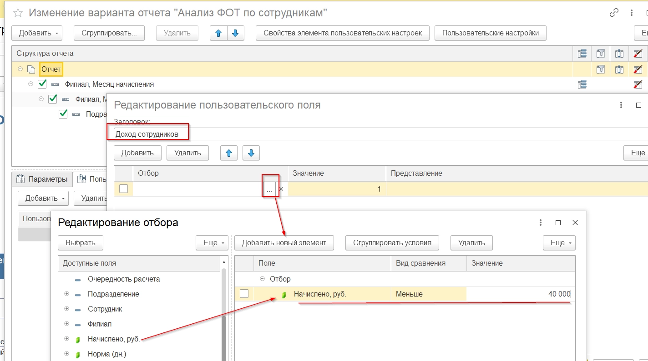The height and width of the screenshot is (361, 648).
Task: Select Меньше comparison type cell
Action: (x=429, y=294)
